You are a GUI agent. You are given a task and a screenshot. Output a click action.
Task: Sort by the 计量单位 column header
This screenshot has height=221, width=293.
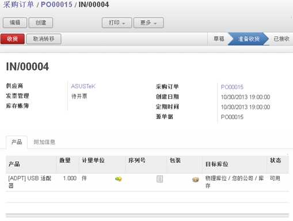pyautogui.click(x=102, y=164)
